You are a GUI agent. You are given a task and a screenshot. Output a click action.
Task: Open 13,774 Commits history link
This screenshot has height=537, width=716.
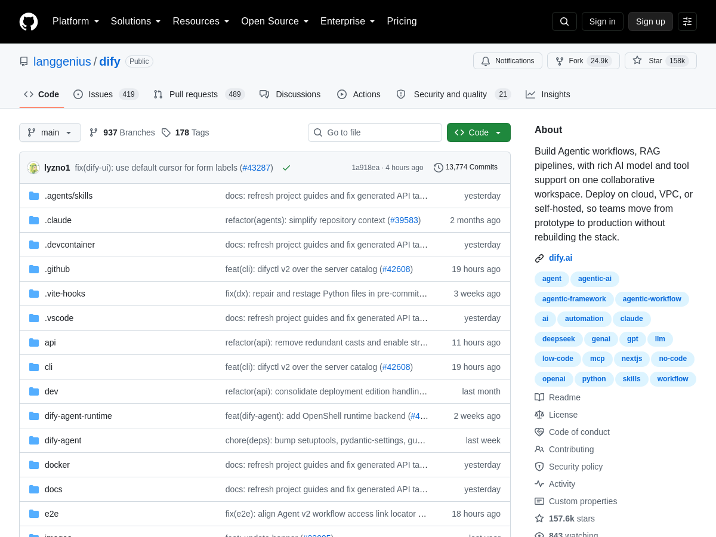click(x=465, y=168)
